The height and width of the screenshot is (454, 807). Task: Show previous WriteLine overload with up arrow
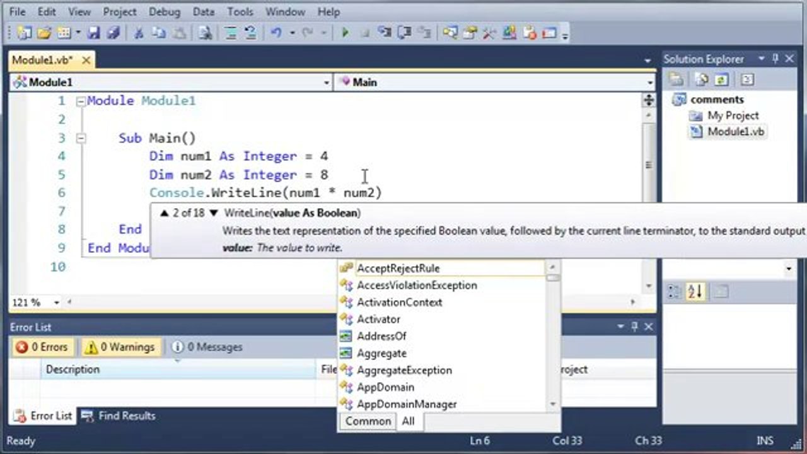165,213
